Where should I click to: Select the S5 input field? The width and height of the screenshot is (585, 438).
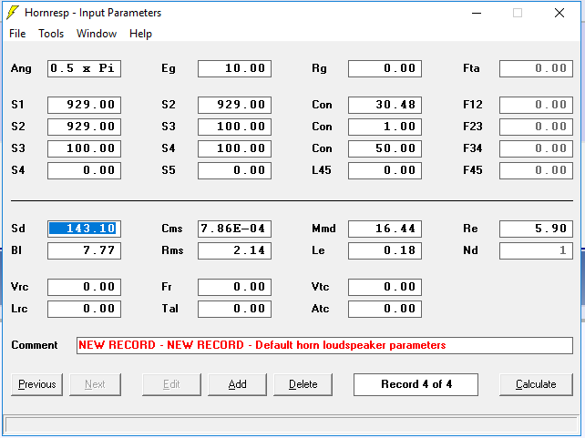pyautogui.click(x=235, y=170)
